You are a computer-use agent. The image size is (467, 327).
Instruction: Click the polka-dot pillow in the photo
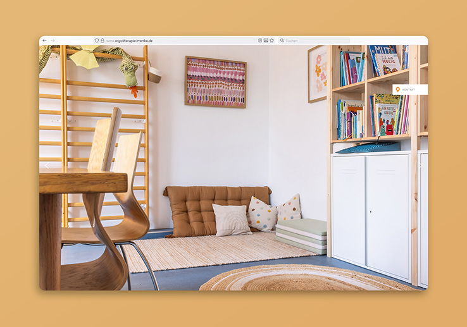pos(262,215)
